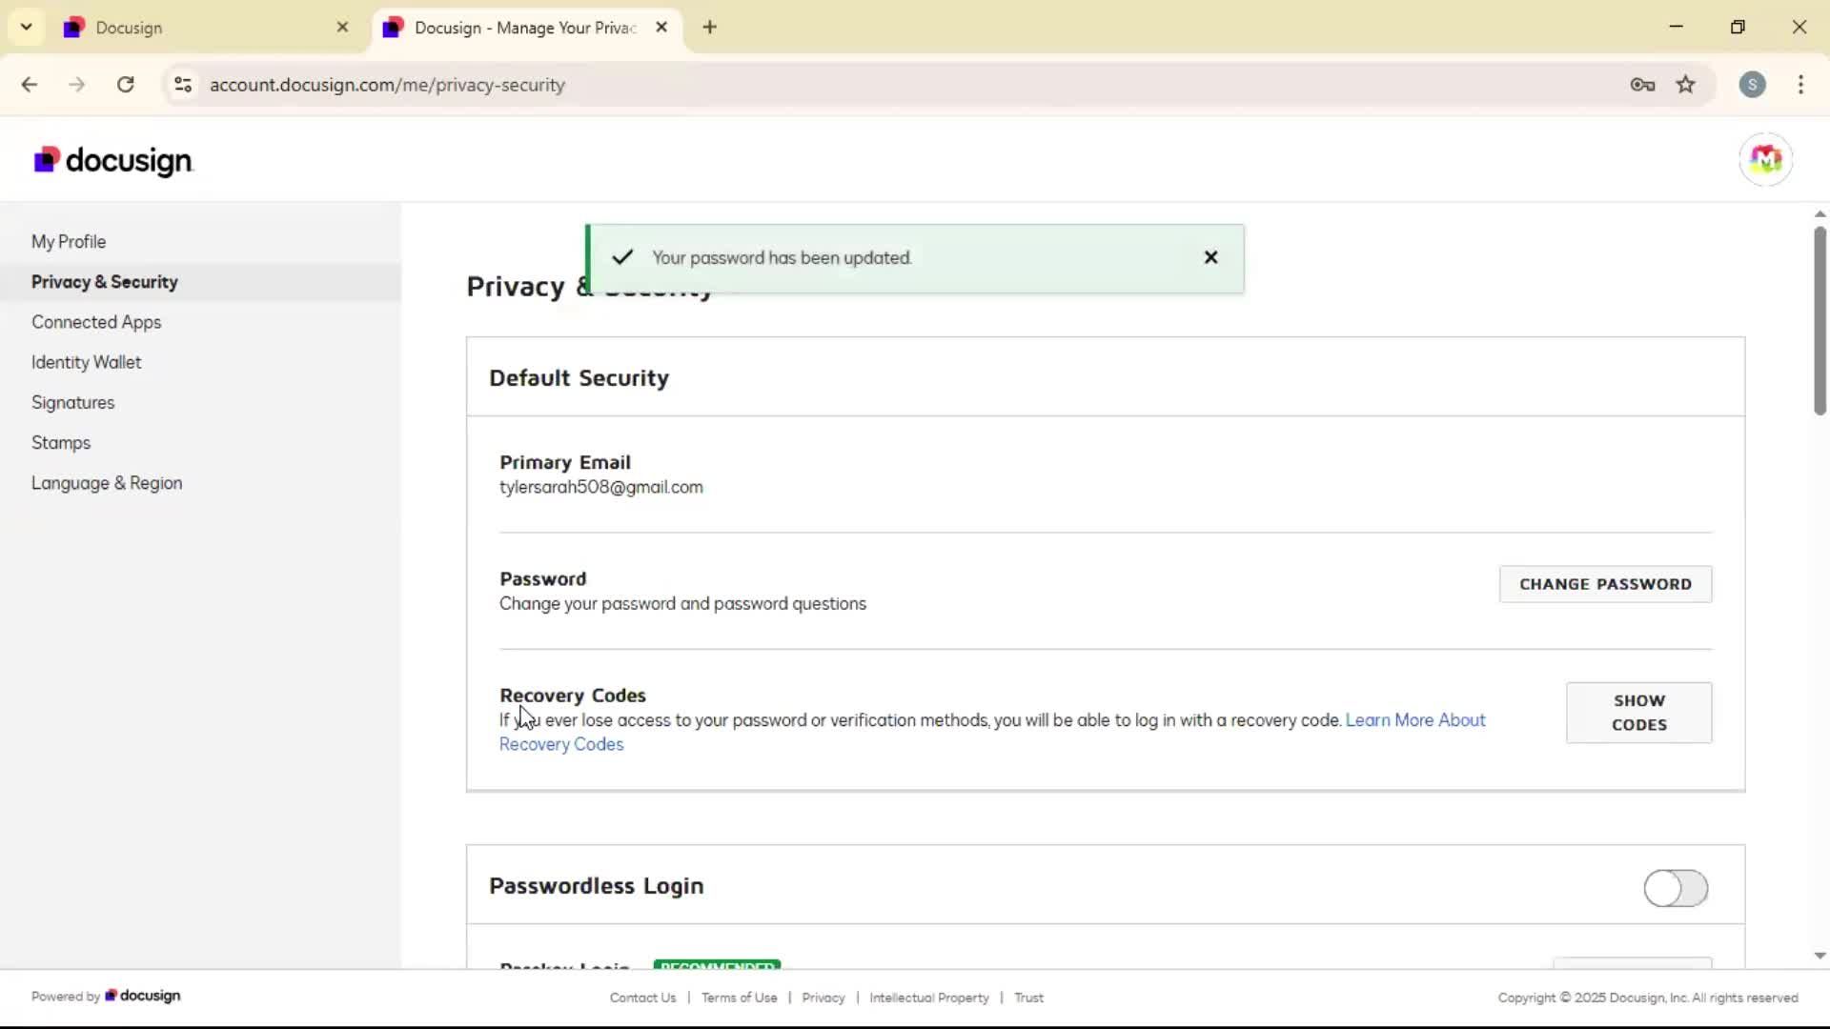Image resolution: width=1830 pixels, height=1029 pixels.
Task: Open Learn More About Recovery Codes link
Action: tap(1415, 720)
